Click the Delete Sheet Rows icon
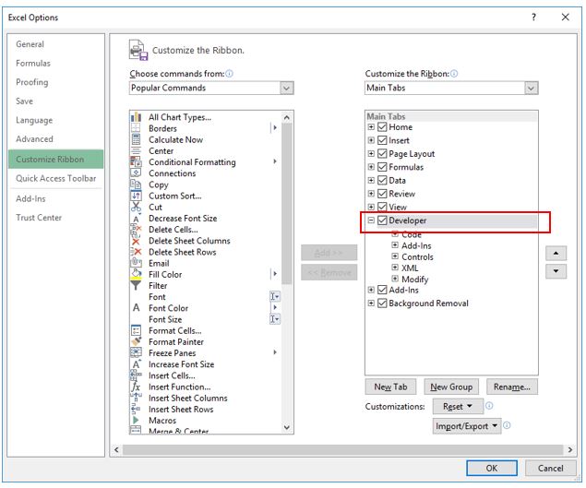This screenshot has height=488, width=586. coord(136,252)
